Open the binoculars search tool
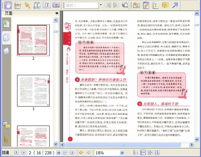The image size is (201, 157). point(37,5)
